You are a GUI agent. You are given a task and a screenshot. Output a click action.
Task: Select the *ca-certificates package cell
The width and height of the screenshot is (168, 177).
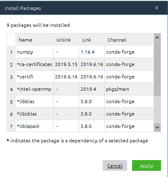click(34, 64)
